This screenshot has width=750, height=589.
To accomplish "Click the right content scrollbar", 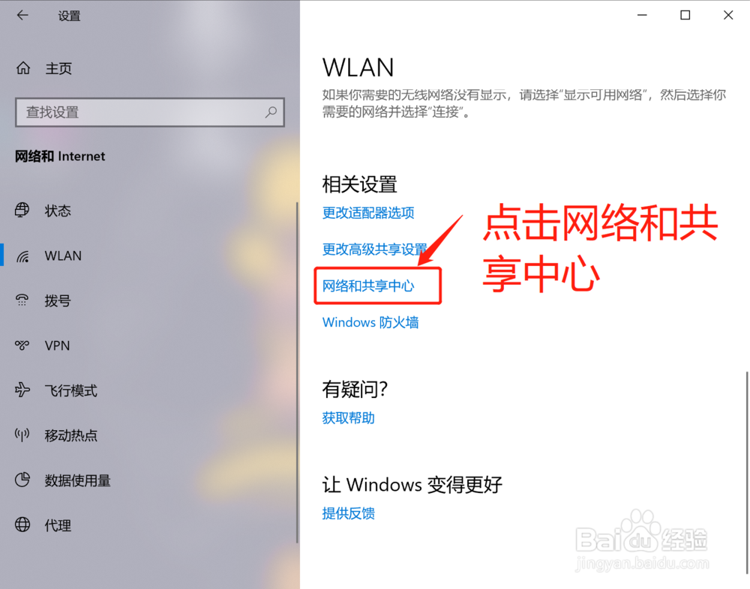I will 747,472.
